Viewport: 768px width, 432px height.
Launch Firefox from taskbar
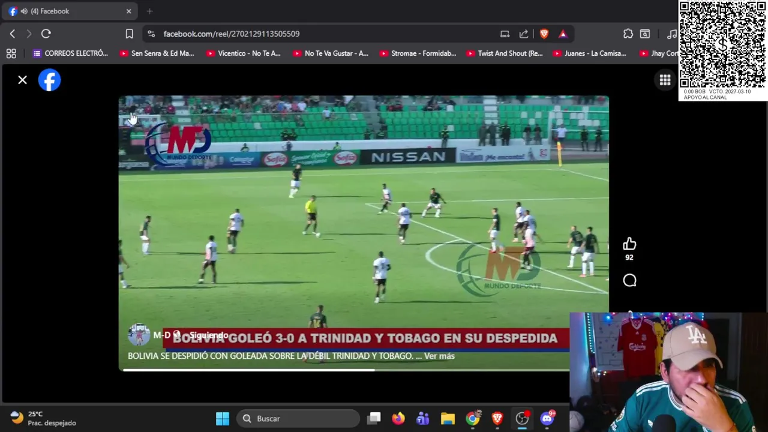point(398,418)
